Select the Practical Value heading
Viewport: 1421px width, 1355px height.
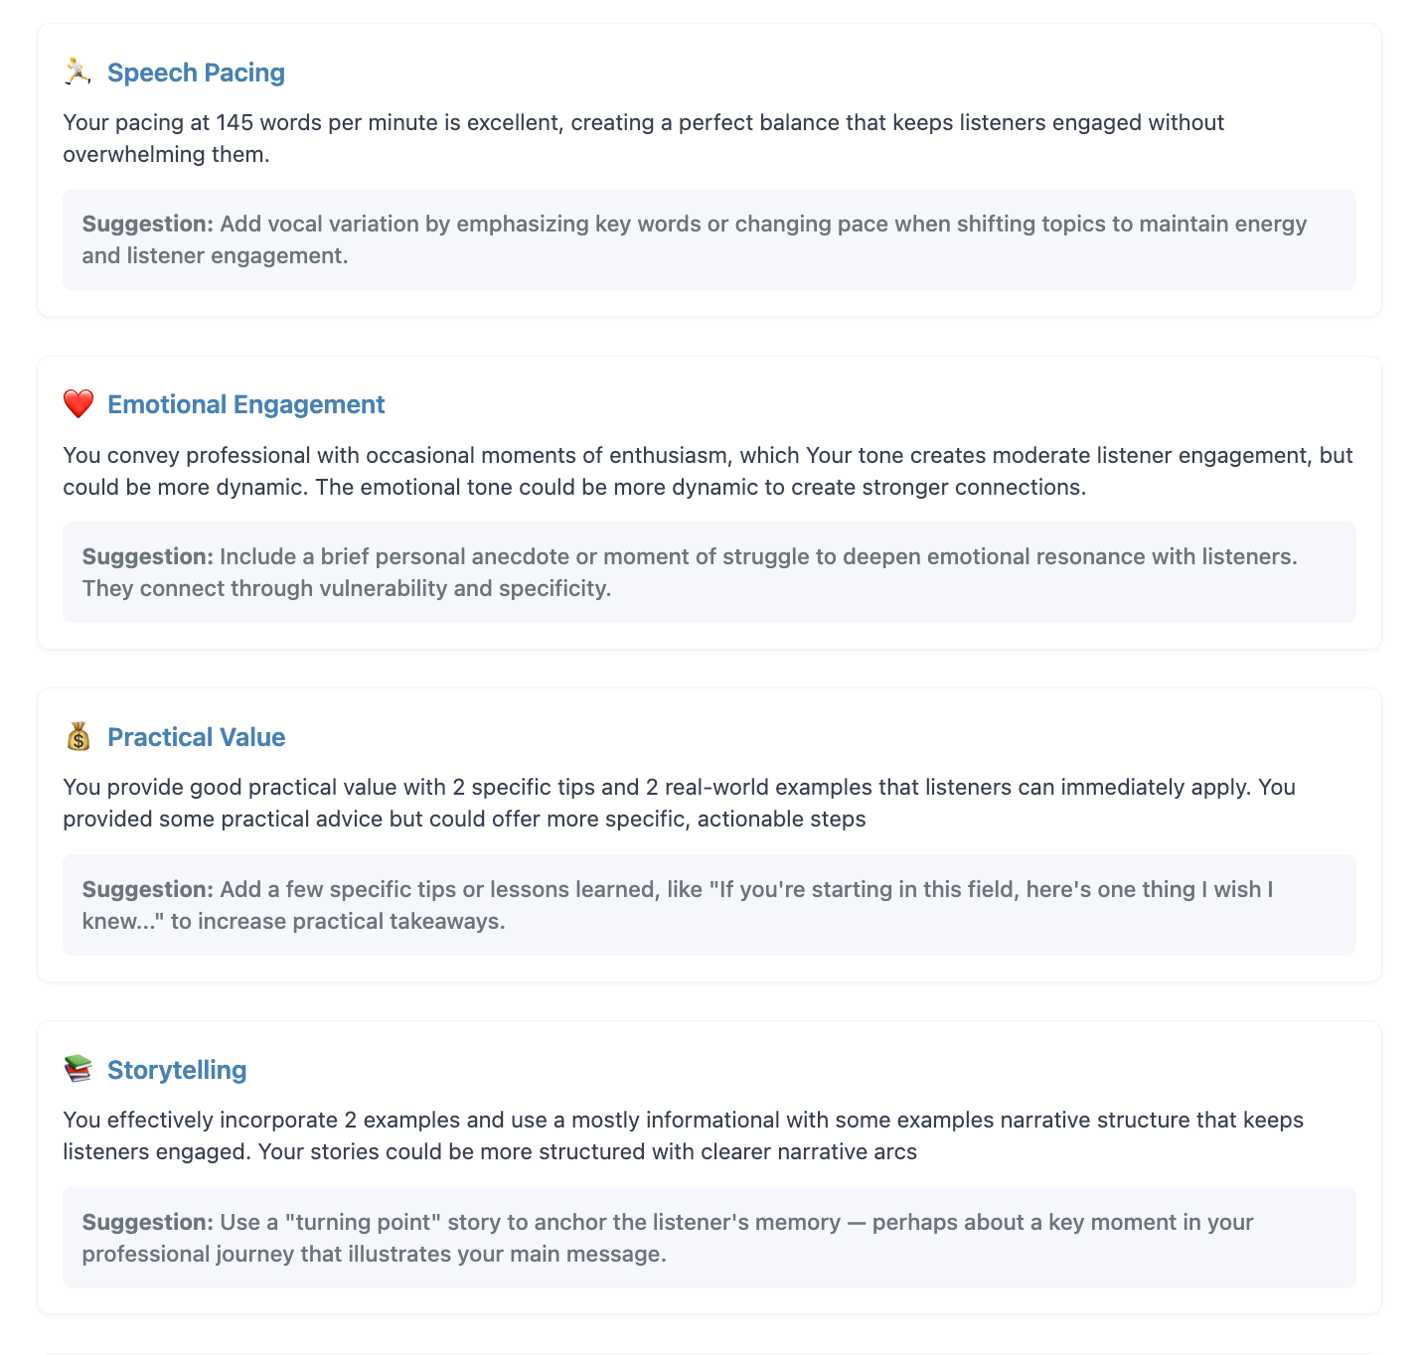pos(196,737)
